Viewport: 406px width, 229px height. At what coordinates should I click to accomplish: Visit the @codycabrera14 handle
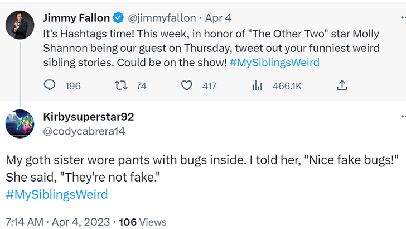(x=84, y=131)
